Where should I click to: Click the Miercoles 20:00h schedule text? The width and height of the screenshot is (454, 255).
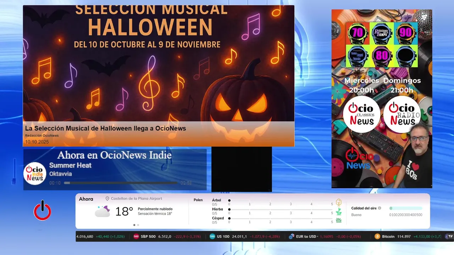361,85
